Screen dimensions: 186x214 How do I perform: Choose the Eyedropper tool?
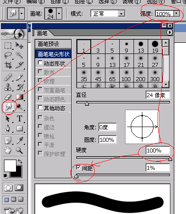click(20, 140)
